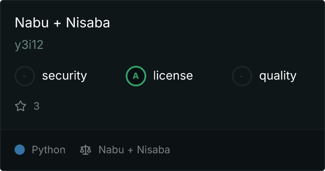
Task: Click the dashed divider above the footer
Action: (162, 129)
